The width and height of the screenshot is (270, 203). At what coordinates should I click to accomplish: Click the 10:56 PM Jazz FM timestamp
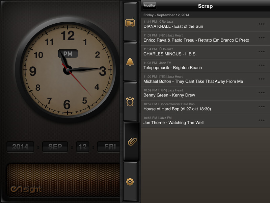(157, 118)
